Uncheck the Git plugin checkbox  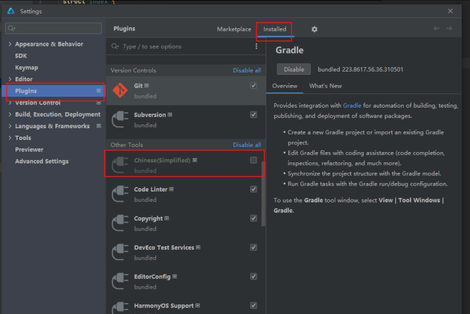click(x=253, y=86)
